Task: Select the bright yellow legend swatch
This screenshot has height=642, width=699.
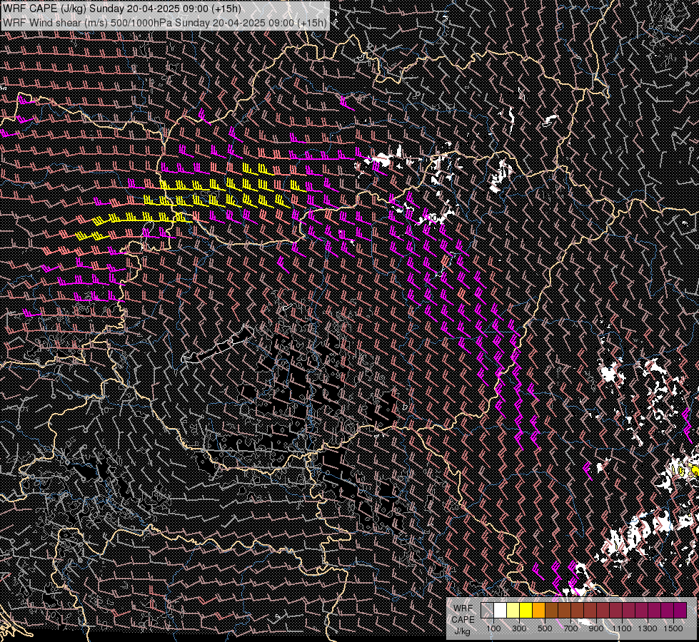Action: pyautogui.click(x=526, y=610)
